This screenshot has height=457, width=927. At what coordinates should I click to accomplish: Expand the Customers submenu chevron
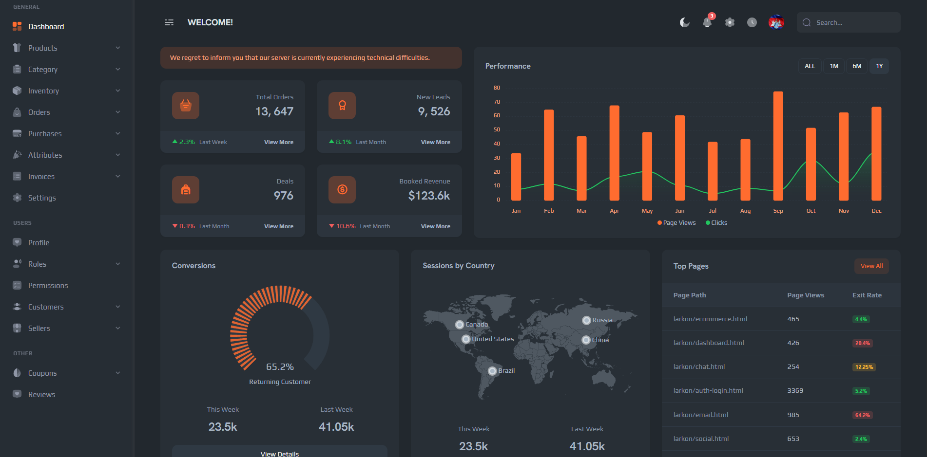click(x=118, y=307)
